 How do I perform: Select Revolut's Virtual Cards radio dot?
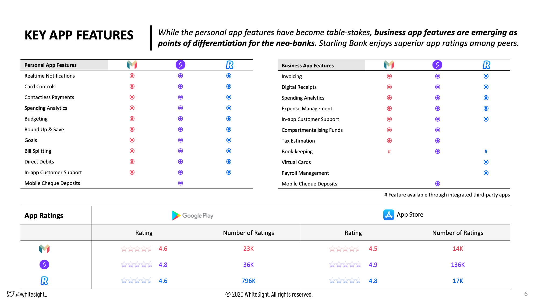point(486,162)
